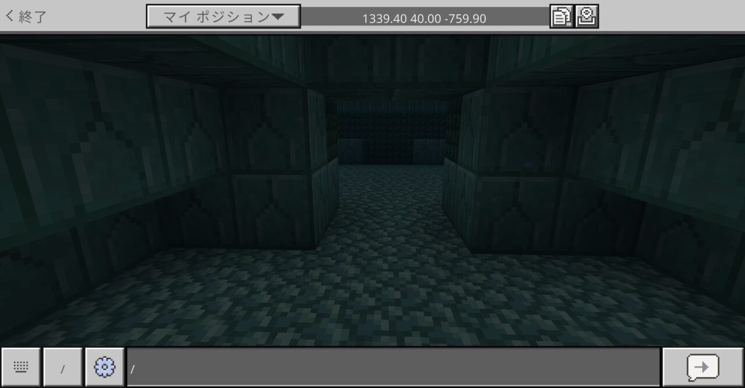Click the icon right of the copy coordinates icon
Image resolution: width=745 pixels, height=388 pixels.
[x=587, y=17]
